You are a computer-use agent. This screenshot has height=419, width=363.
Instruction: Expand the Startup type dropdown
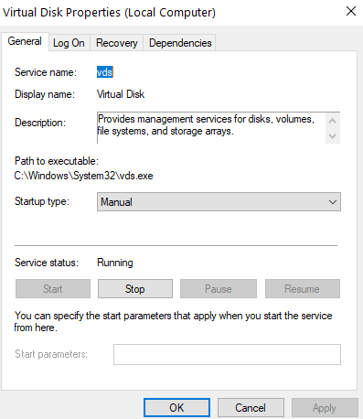pyautogui.click(x=219, y=201)
